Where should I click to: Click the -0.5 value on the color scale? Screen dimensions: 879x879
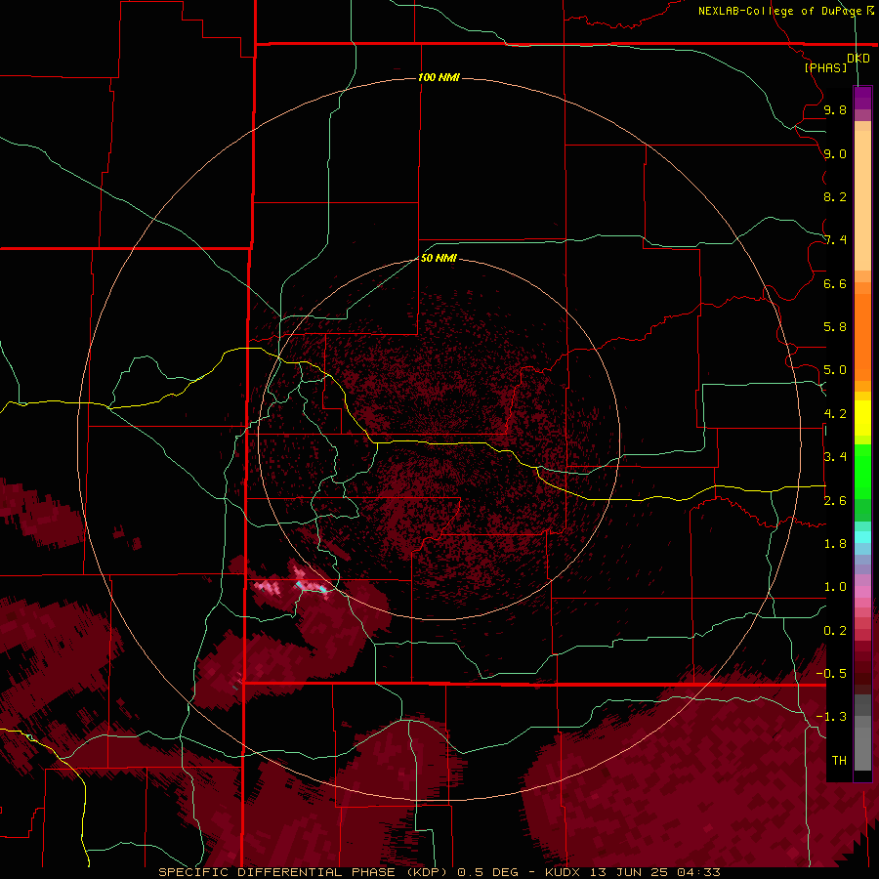click(x=831, y=673)
